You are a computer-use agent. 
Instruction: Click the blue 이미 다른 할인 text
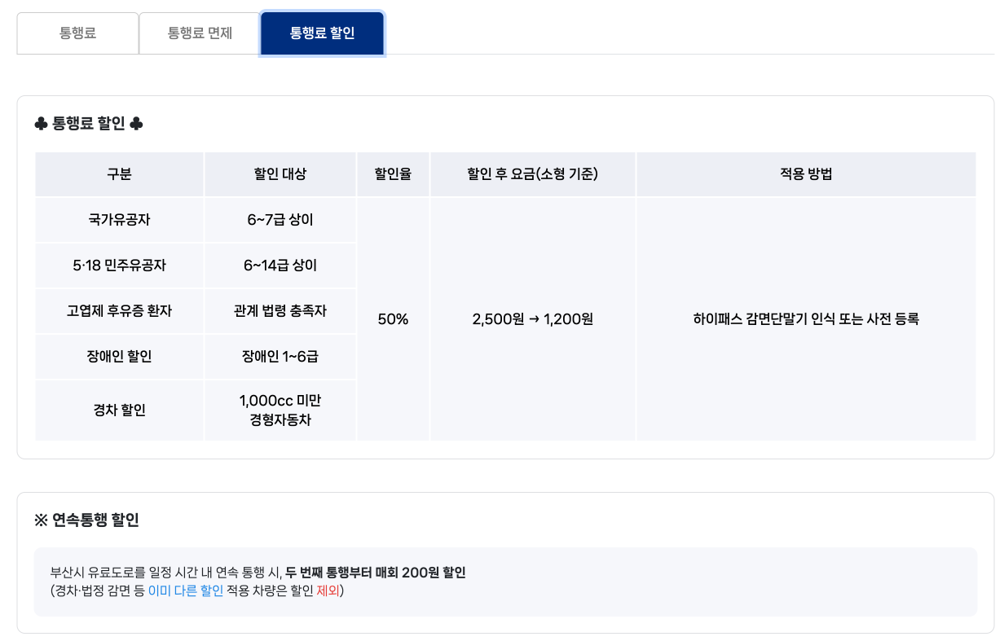[x=185, y=591]
